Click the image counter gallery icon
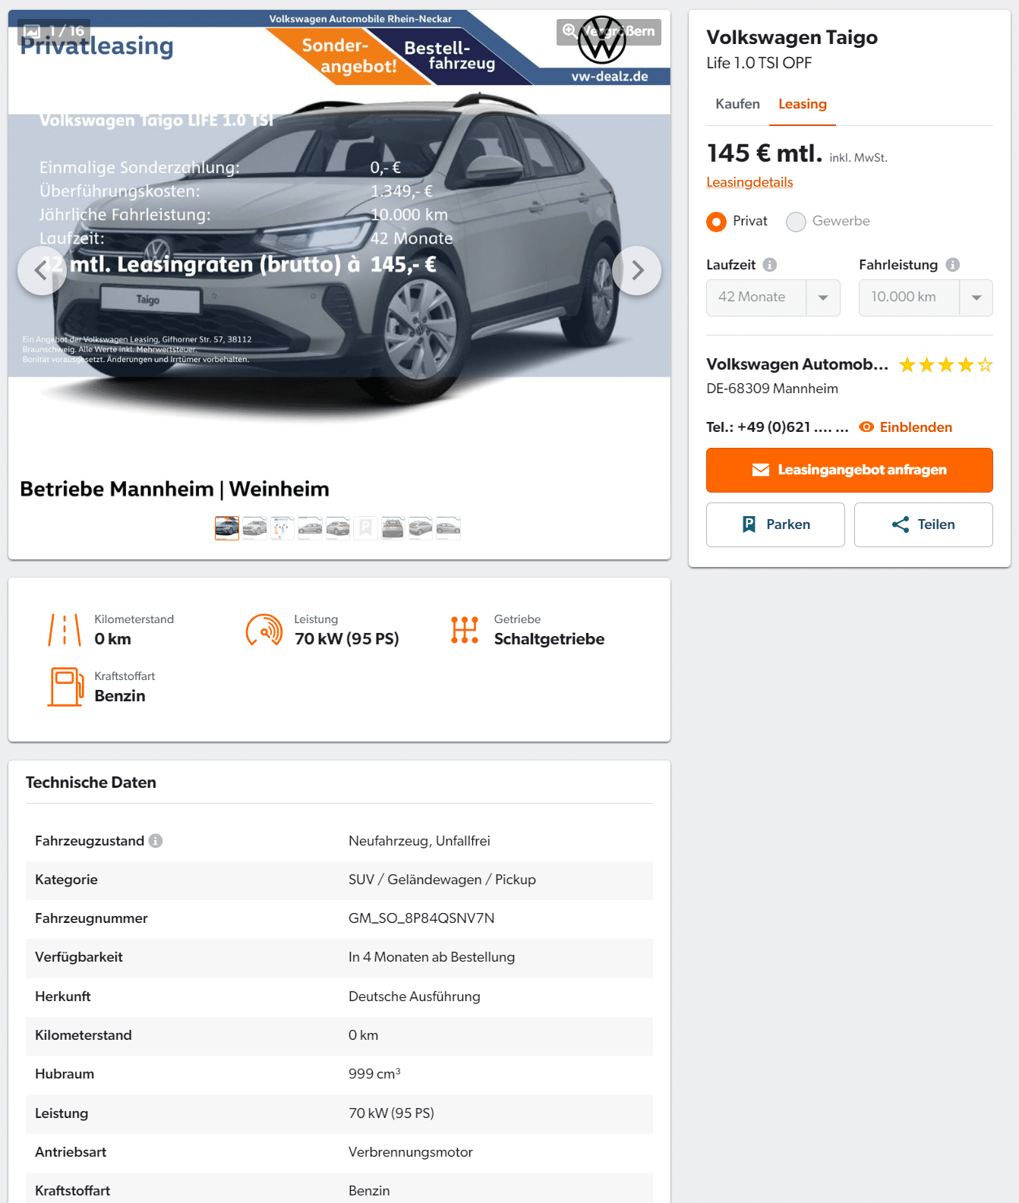This screenshot has height=1203, width=1019. (x=33, y=31)
